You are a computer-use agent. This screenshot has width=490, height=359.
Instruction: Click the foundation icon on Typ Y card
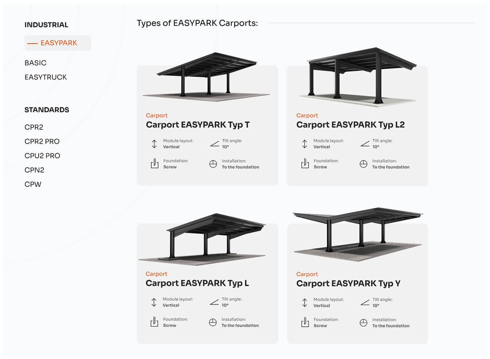click(305, 322)
